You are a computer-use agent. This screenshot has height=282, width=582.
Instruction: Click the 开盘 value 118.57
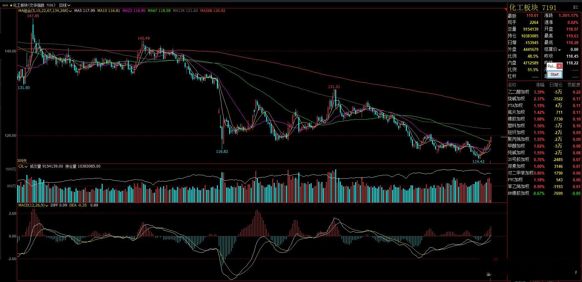tap(572, 29)
